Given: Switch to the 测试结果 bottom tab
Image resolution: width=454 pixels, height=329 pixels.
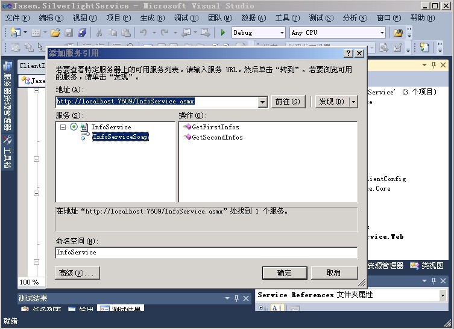Looking at the screenshot, I should 121,309.
